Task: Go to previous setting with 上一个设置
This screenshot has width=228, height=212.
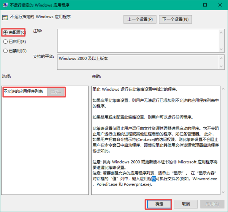Action: pos(140,19)
